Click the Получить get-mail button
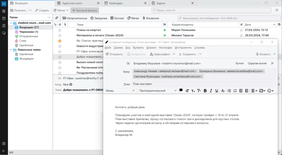The width and height of the screenshot is (282, 155). (x=18, y=10)
